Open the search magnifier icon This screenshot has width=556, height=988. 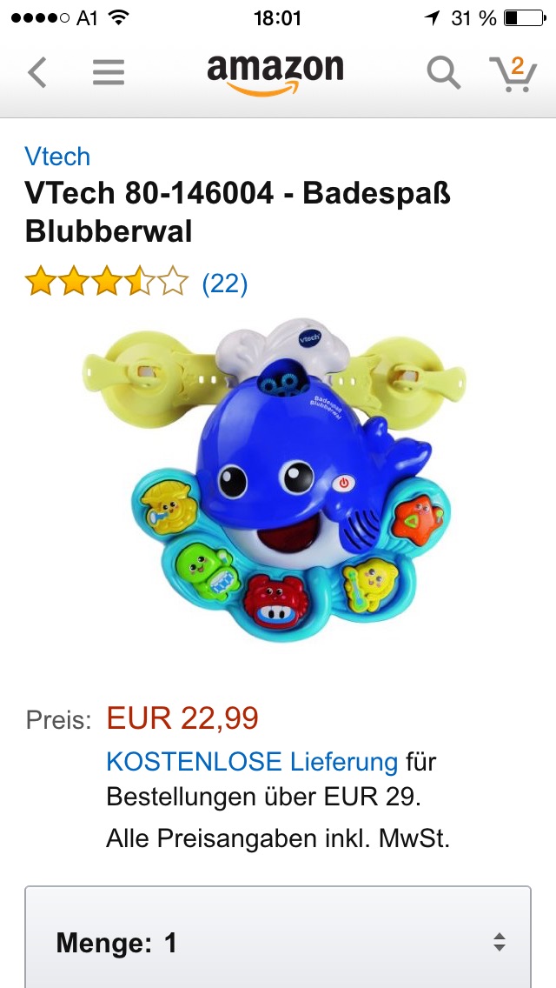pos(443,73)
